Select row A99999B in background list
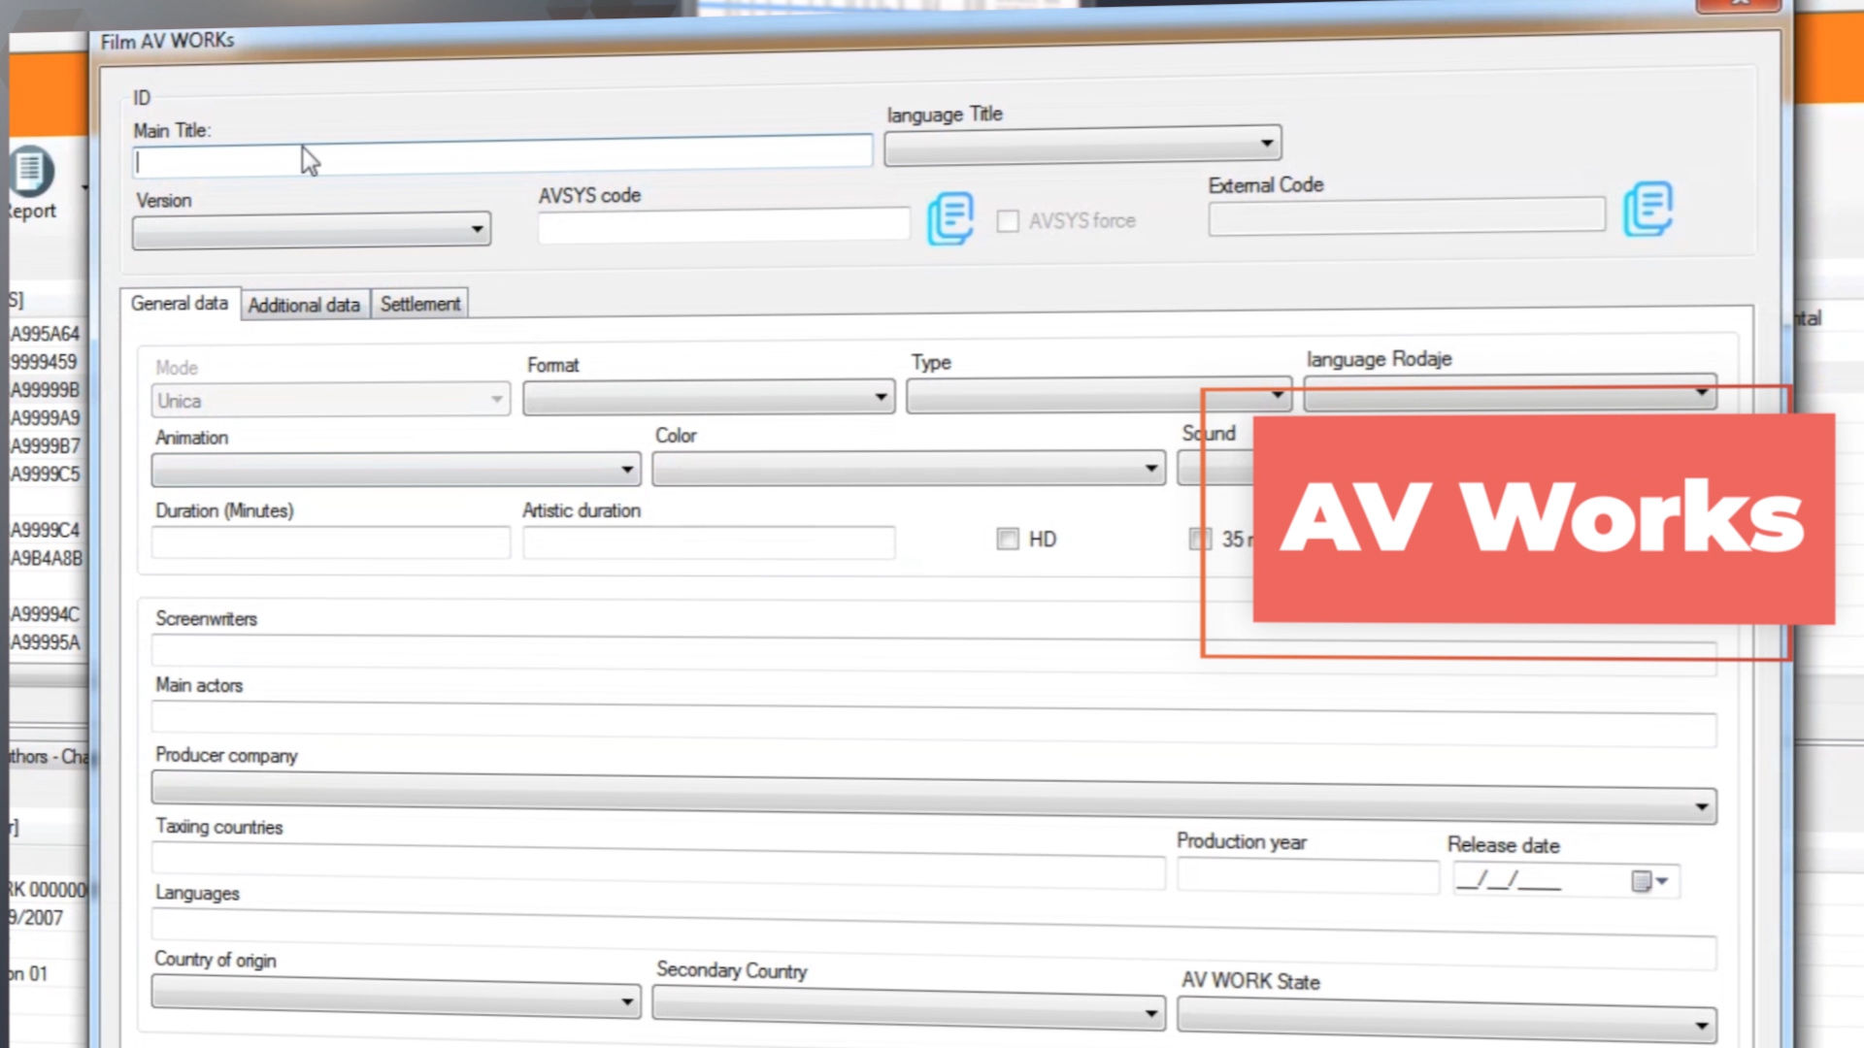This screenshot has height=1048, width=1864. coord(46,390)
